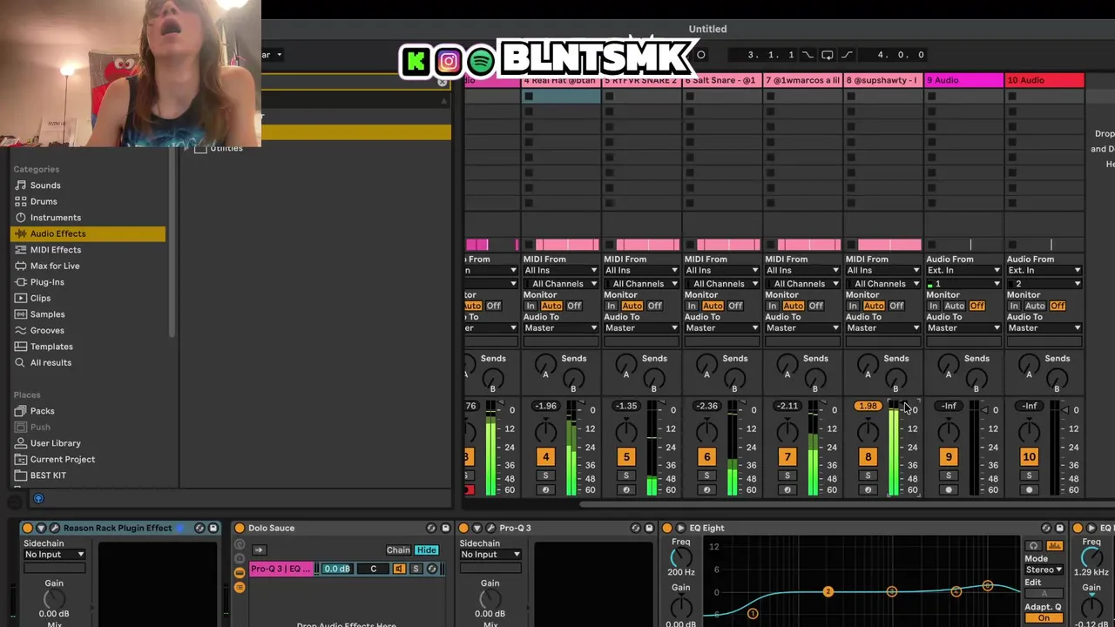
Task: Select the Instruments category
Action: pyautogui.click(x=55, y=218)
